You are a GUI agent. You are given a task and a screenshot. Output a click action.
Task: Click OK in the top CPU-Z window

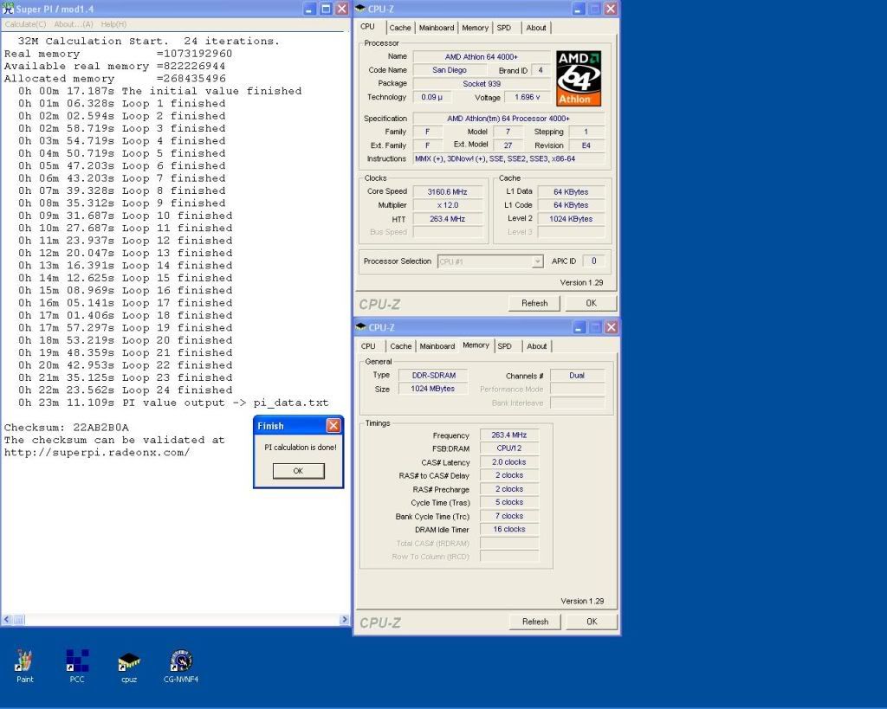pos(591,303)
